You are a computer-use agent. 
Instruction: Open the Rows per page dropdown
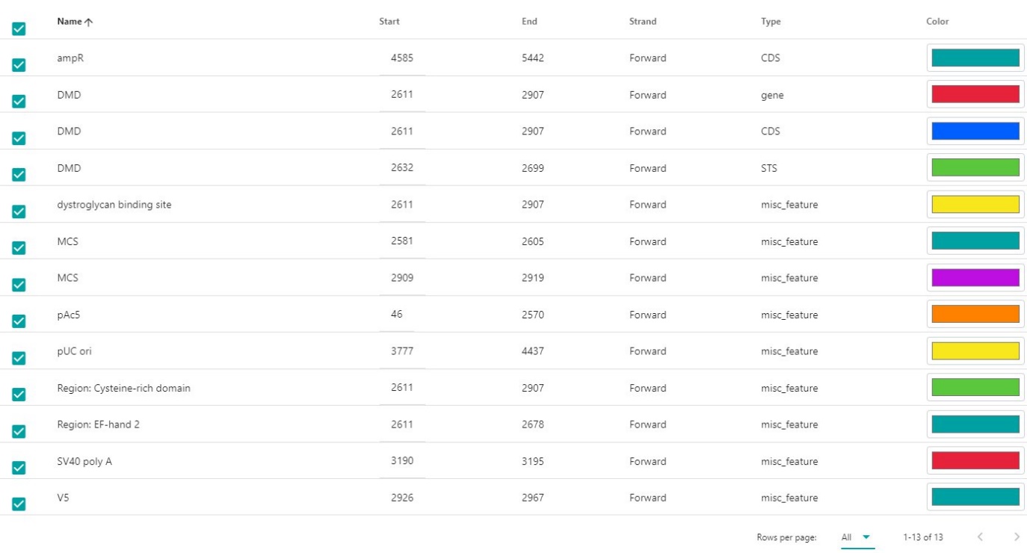click(857, 537)
